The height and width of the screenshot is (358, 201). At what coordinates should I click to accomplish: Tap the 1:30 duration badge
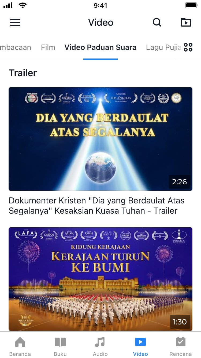click(180, 322)
